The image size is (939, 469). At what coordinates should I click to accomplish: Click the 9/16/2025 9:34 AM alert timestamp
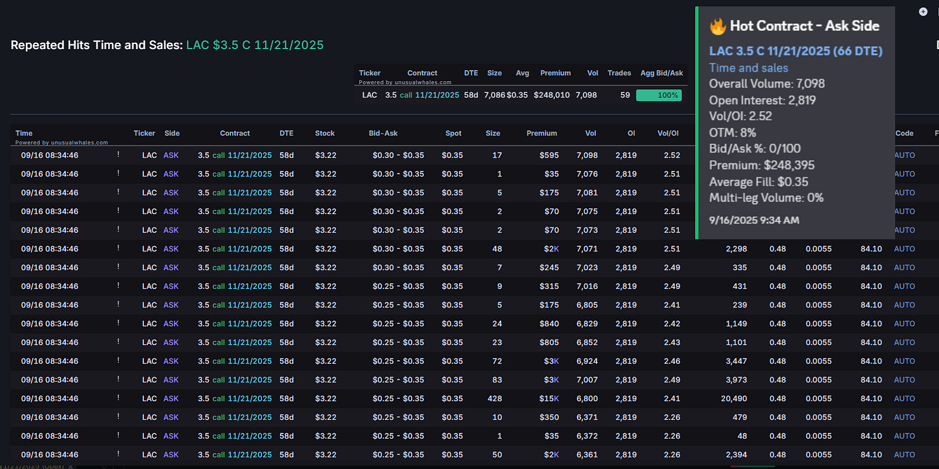point(754,220)
